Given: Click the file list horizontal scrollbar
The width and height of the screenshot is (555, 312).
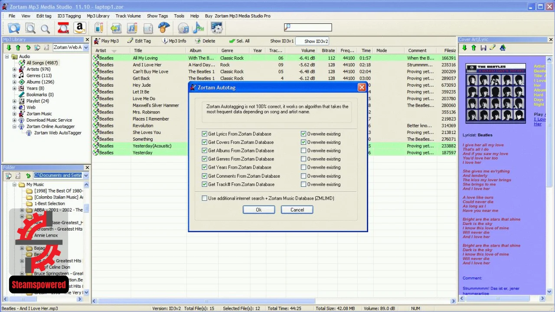Looking at the screenshot, I should [274, 300].
